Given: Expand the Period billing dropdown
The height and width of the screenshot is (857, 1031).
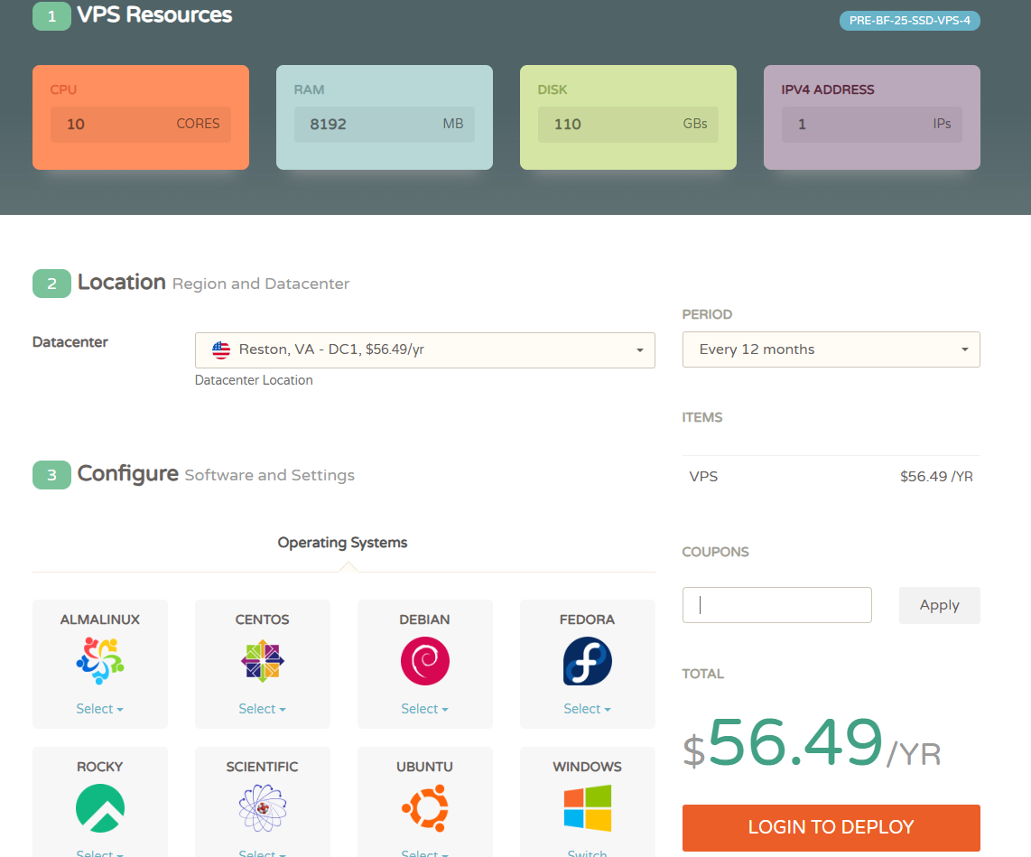Looking at the screenshot, I should (831, 349).
